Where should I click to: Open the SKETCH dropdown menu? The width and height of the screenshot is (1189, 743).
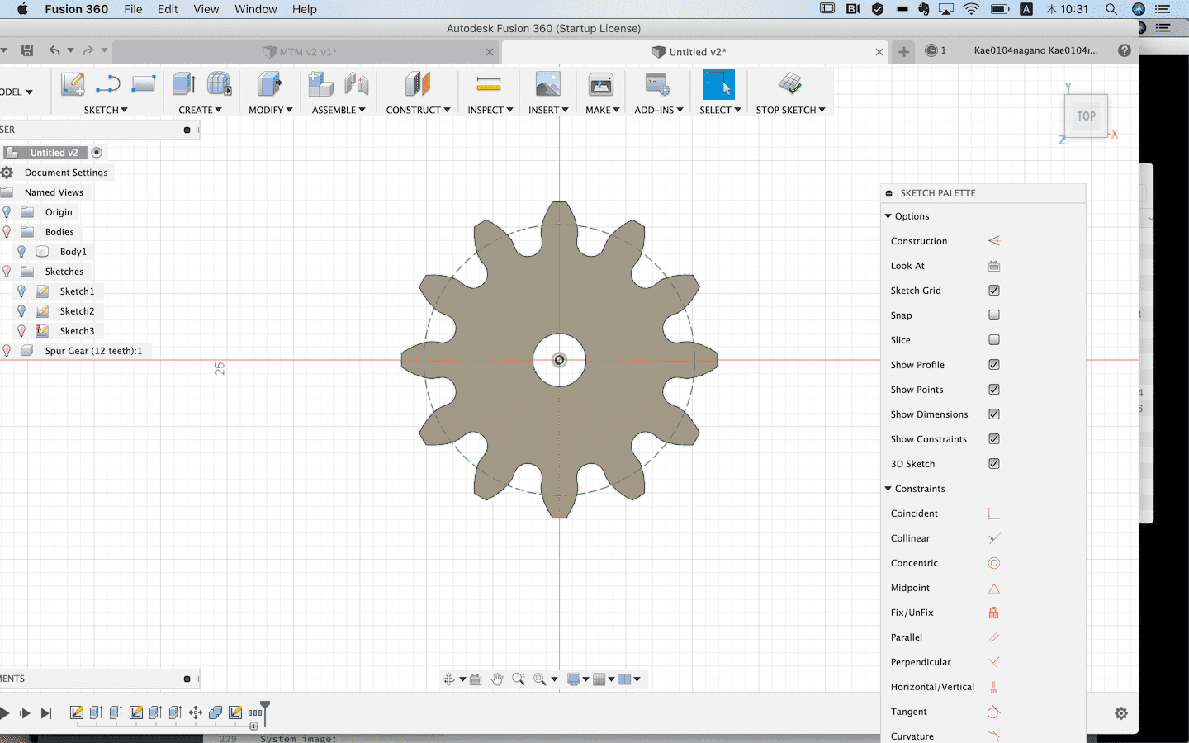pos(106,110)
